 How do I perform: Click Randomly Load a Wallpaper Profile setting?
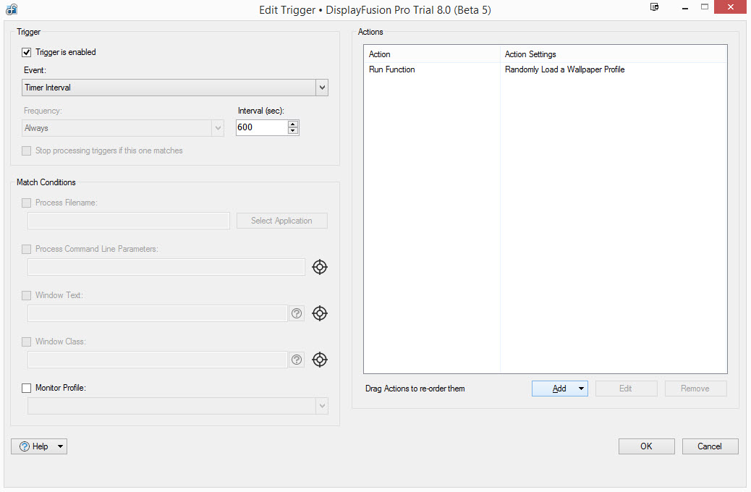(564, 69)
